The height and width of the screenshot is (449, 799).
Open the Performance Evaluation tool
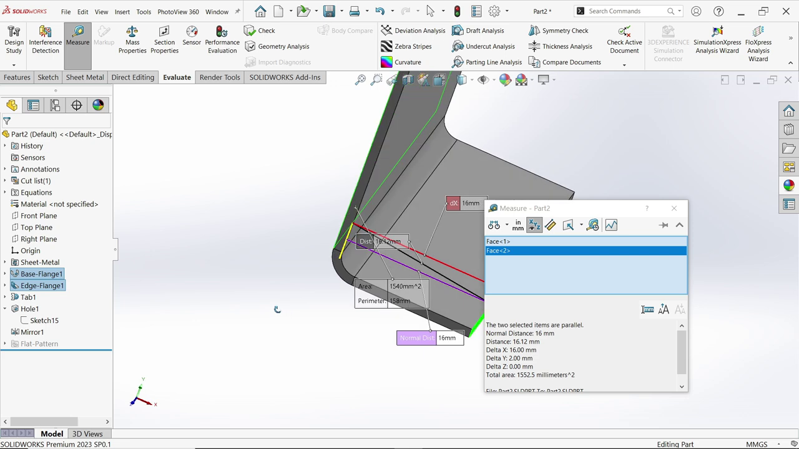pyautogui.click(x=222, y=39)
